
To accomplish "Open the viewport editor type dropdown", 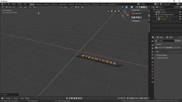I will pyautogui.click(x=3, y=7).
